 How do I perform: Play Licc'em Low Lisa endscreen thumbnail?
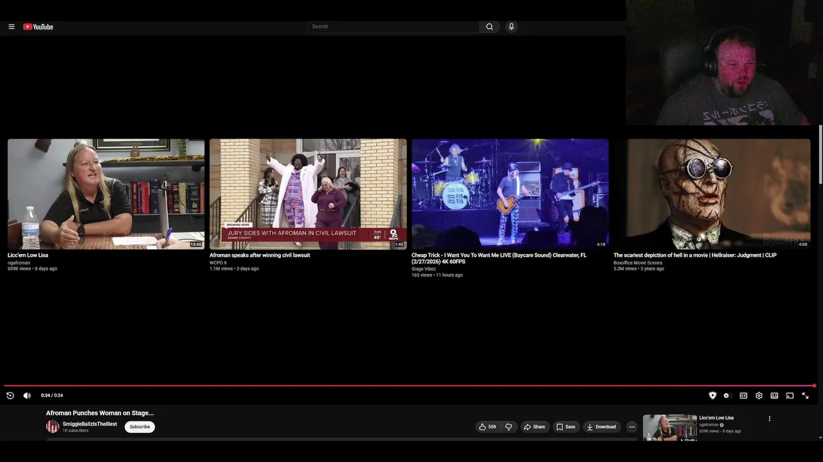click(106, 194)
